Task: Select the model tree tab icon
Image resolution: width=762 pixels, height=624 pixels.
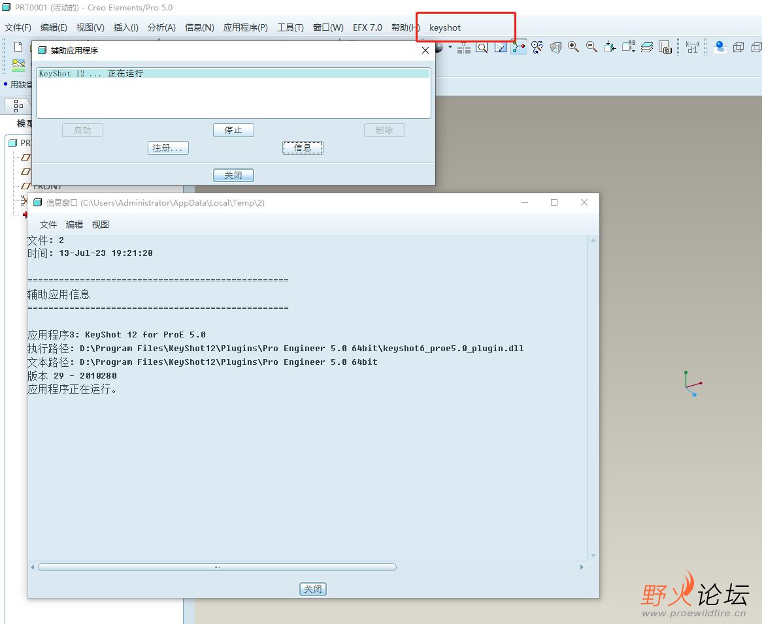Action: 18,105
